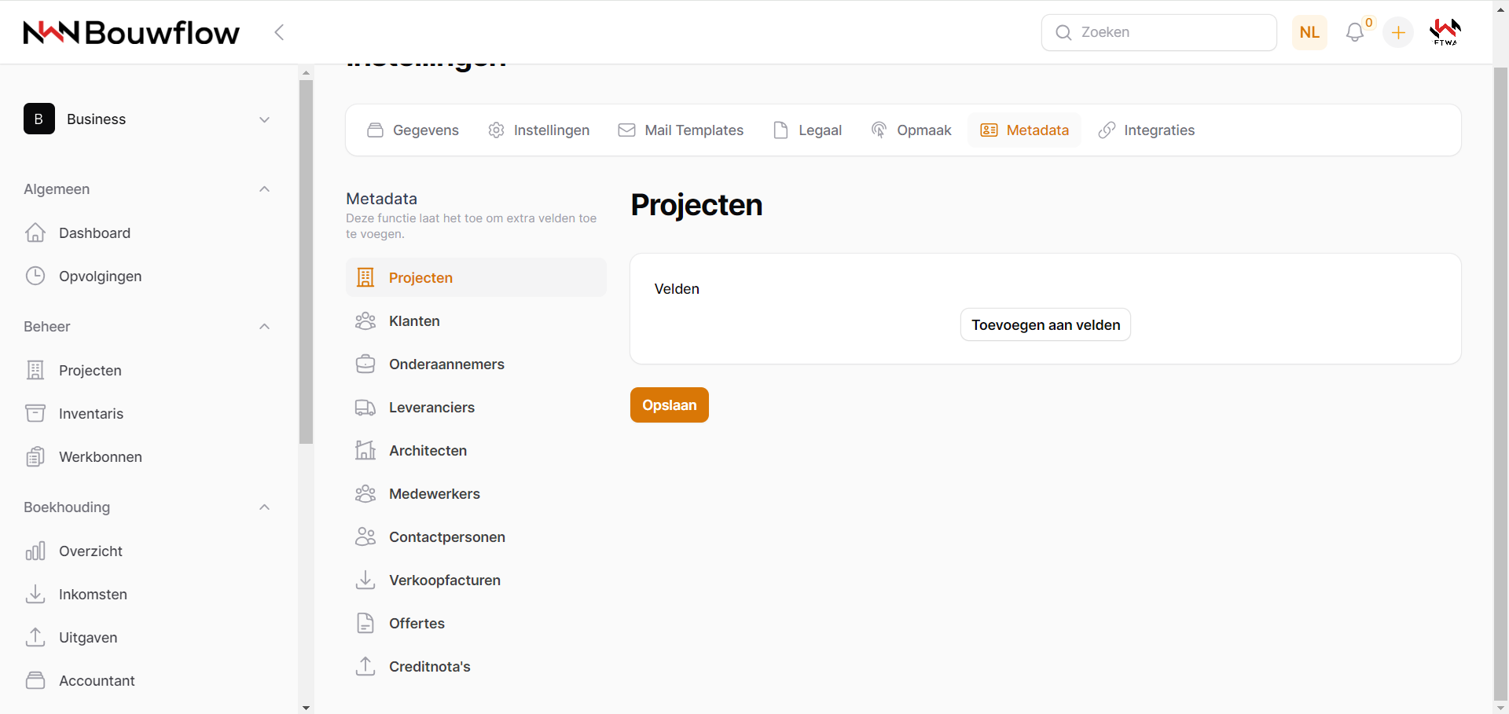Click the notification bell icon

1354,32
